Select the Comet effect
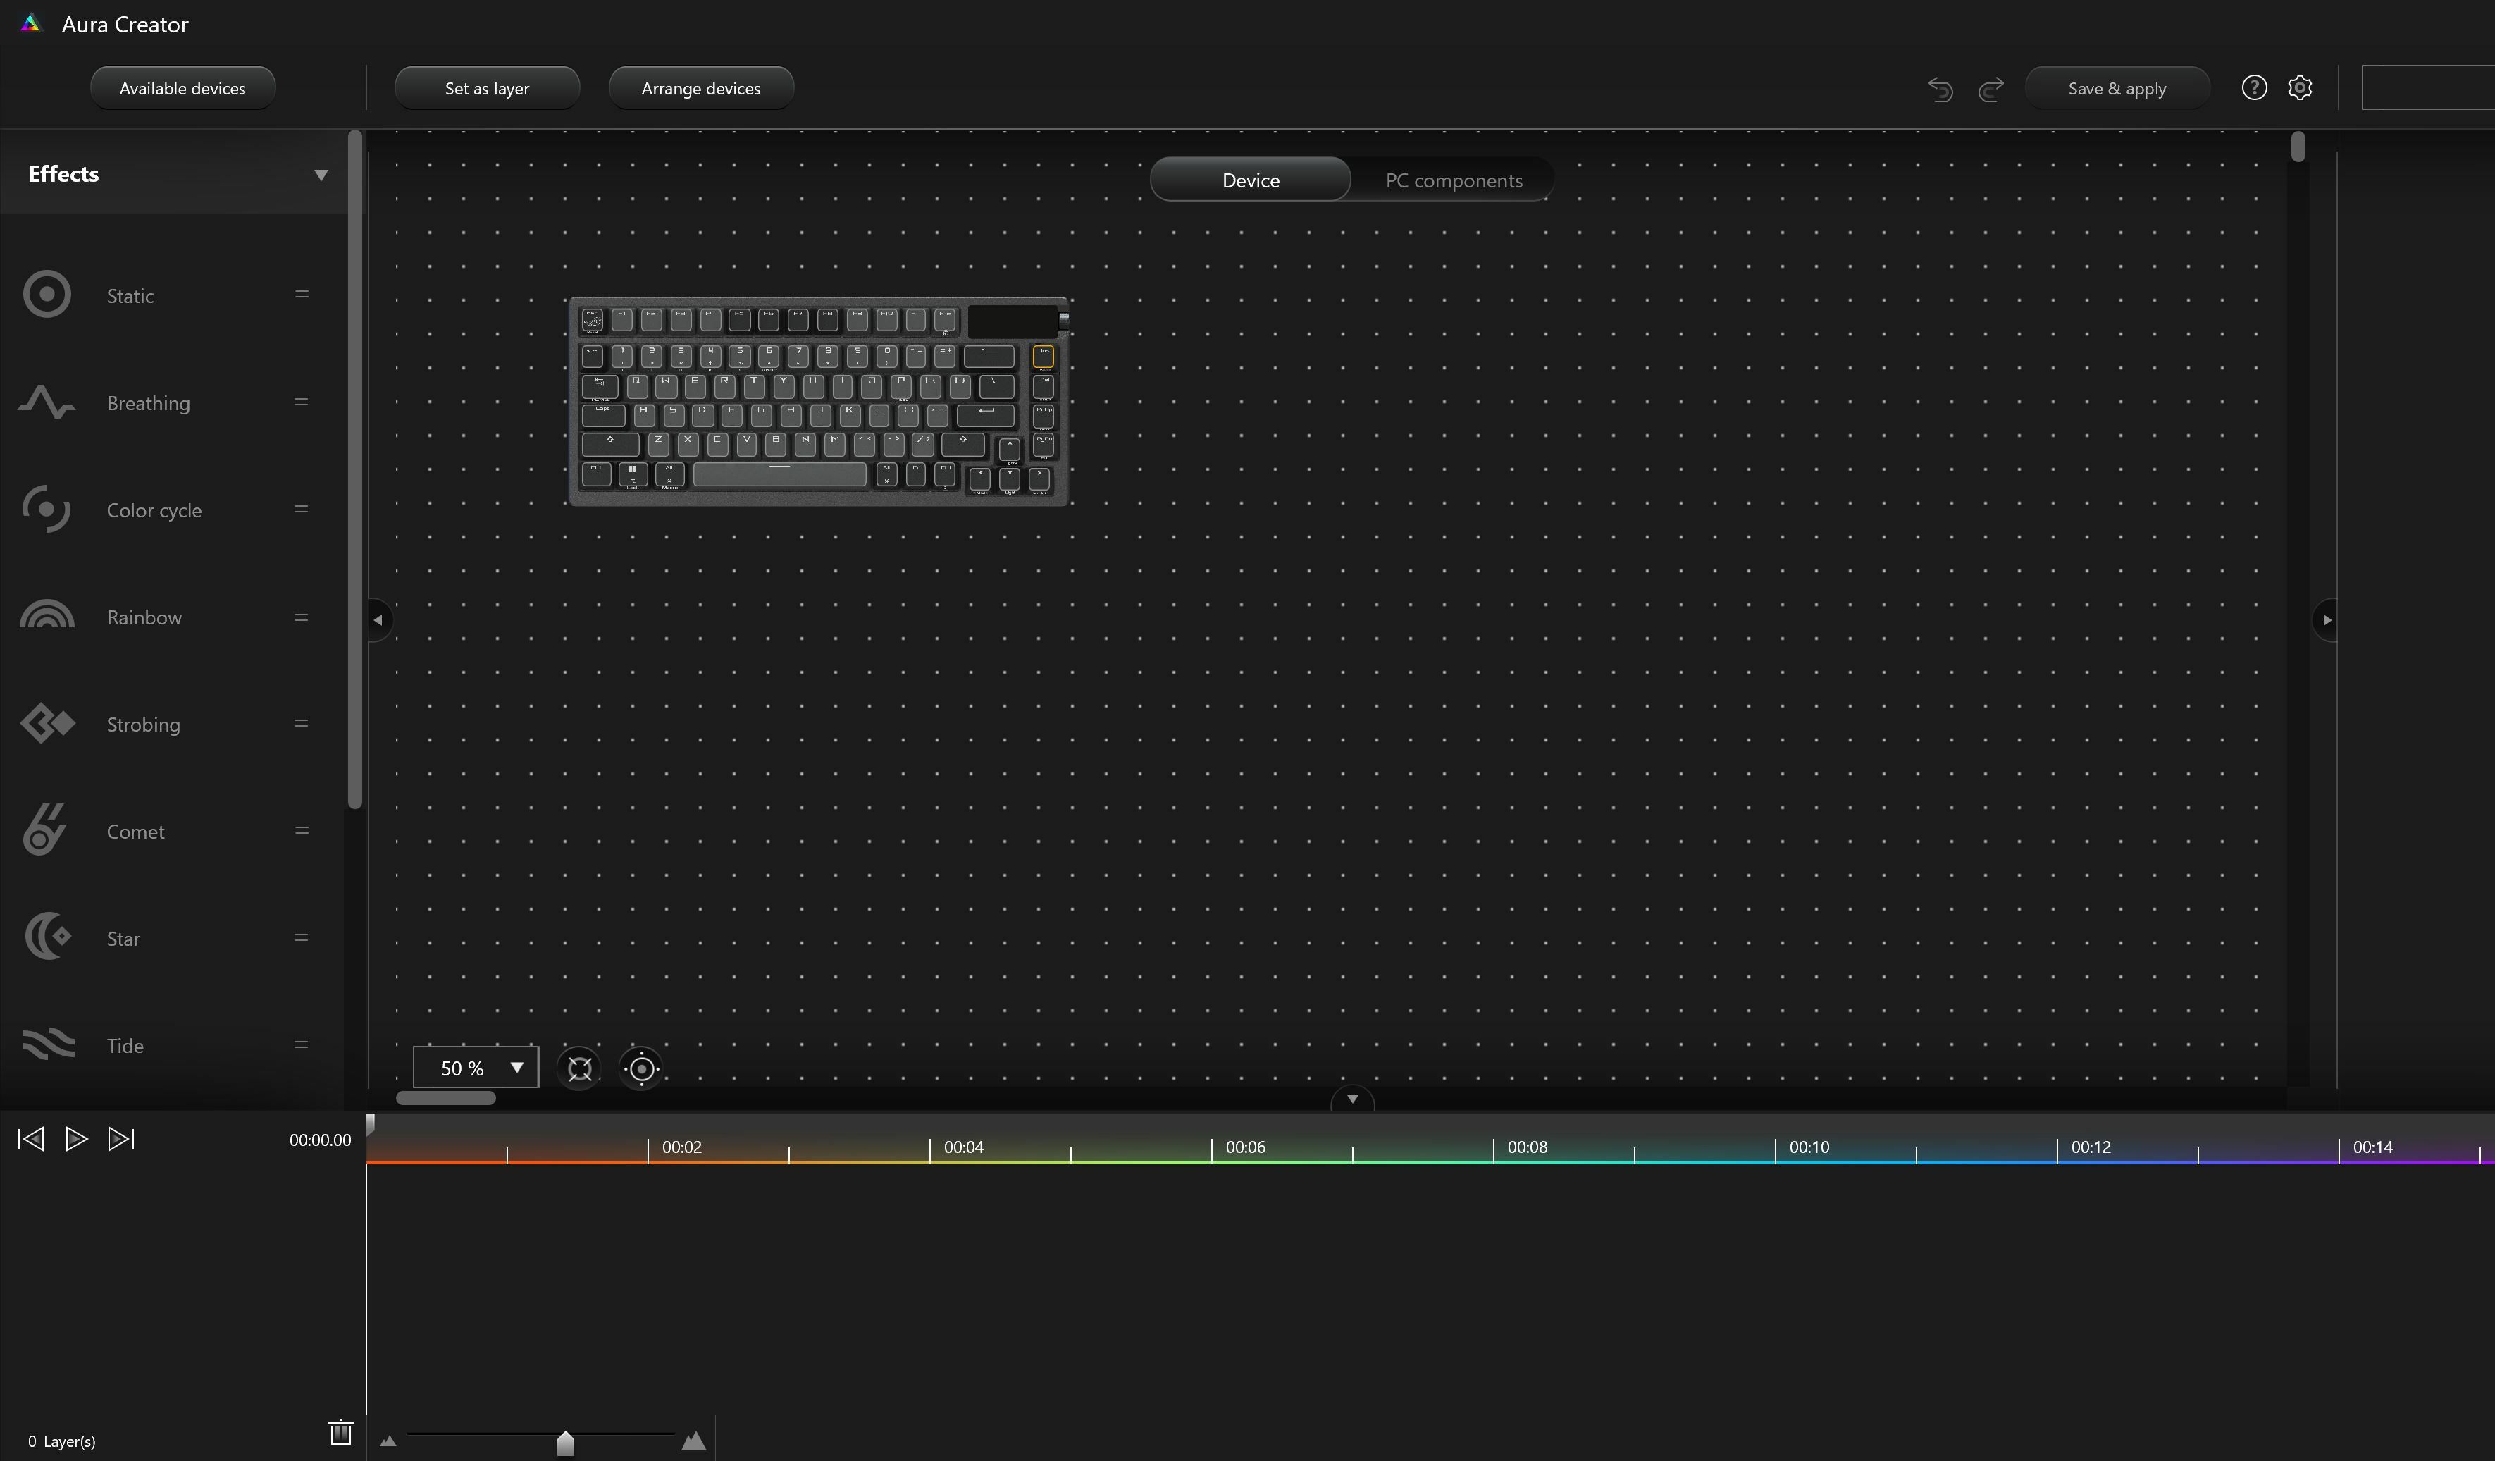This screenshot has width=2495, height=1461. (x=136, y=831)
